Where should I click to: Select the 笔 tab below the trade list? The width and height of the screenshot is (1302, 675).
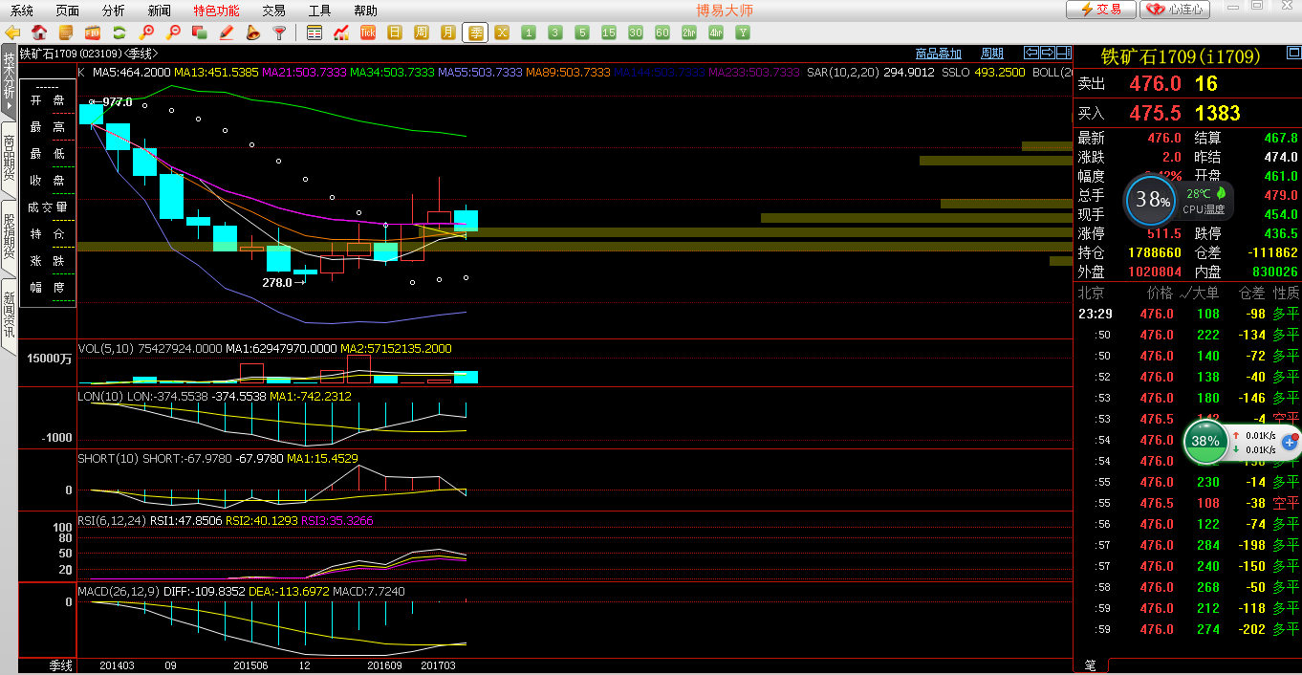1090,665
